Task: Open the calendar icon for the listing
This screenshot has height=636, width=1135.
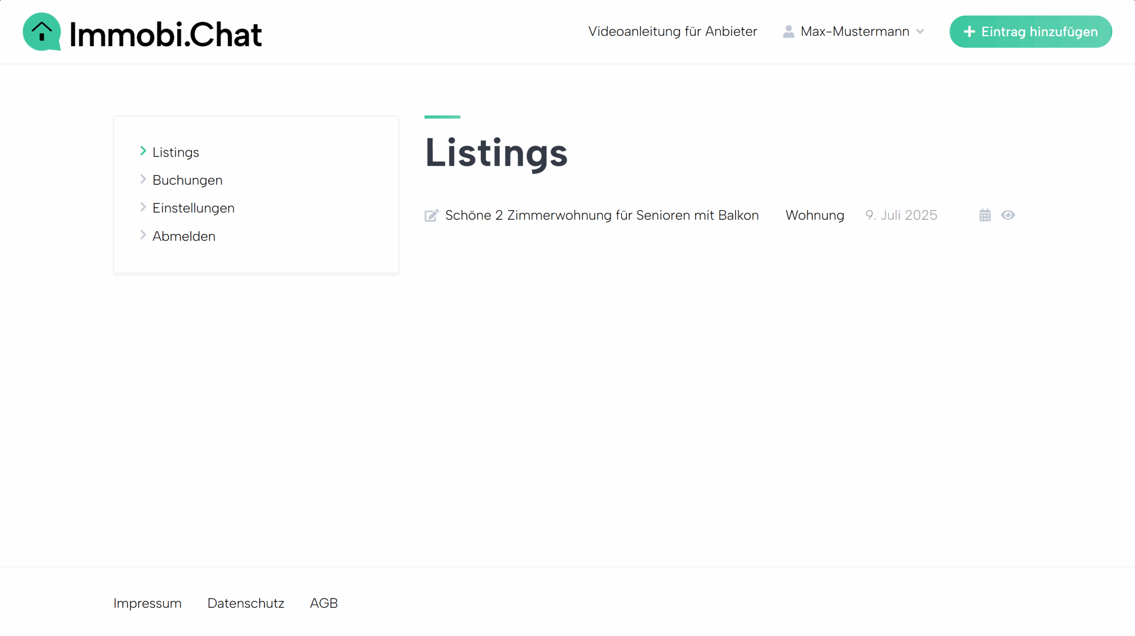Action: click(985, 215)
